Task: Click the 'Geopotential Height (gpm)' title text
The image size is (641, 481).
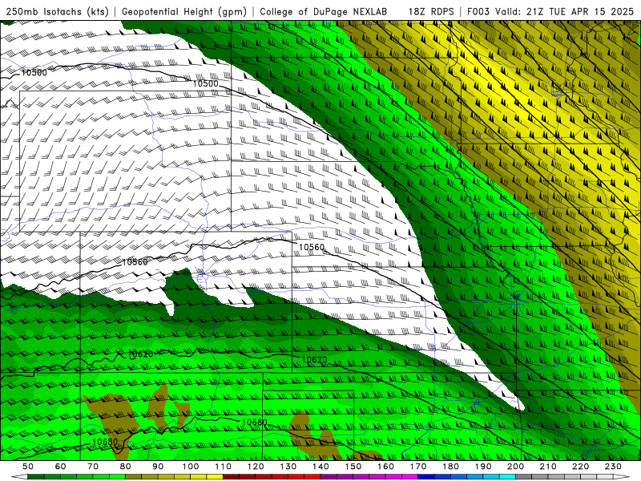Action: pos(184,11)
